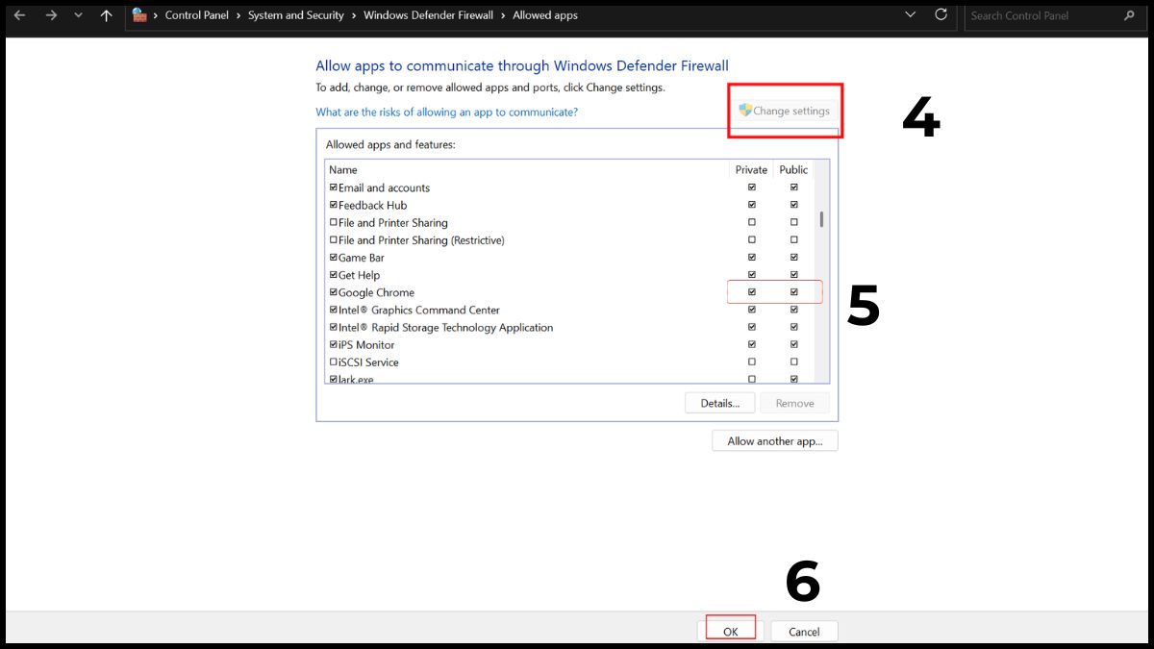Toggle Google Chrome Private checkbox

(x=752, y=292)
